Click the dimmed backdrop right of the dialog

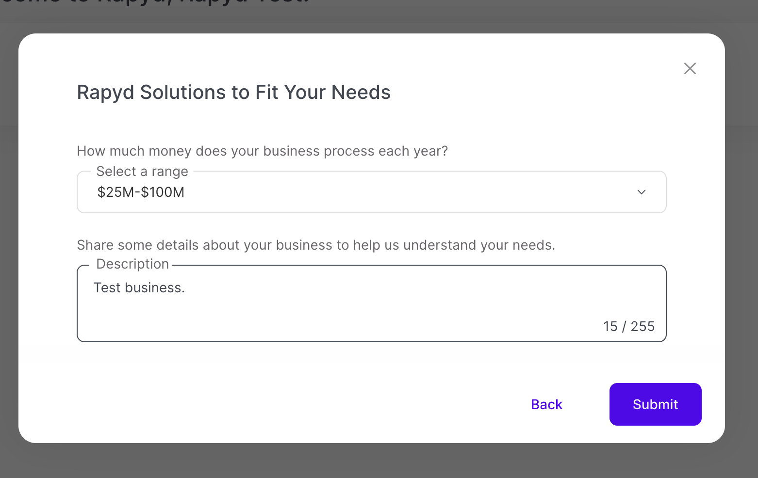point(742,242)
